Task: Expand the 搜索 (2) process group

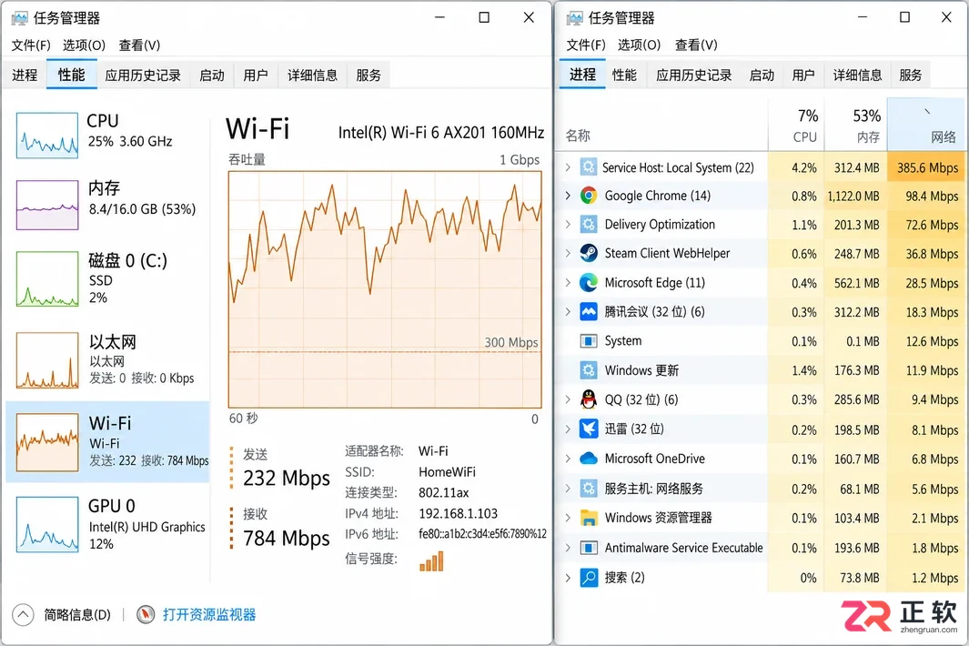Action: point(568,578)
